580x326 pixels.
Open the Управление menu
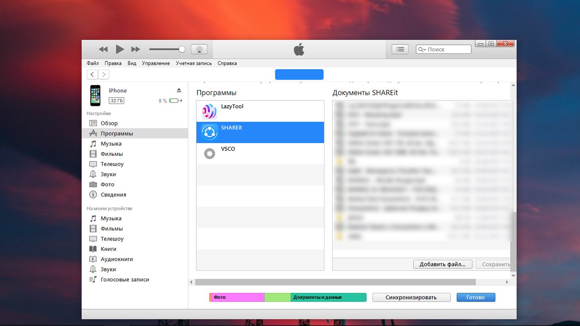156,63
